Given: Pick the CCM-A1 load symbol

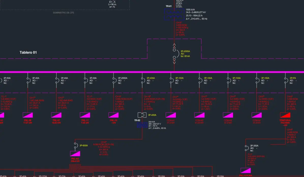Looking at the screenshot, I should pos(171,115).
